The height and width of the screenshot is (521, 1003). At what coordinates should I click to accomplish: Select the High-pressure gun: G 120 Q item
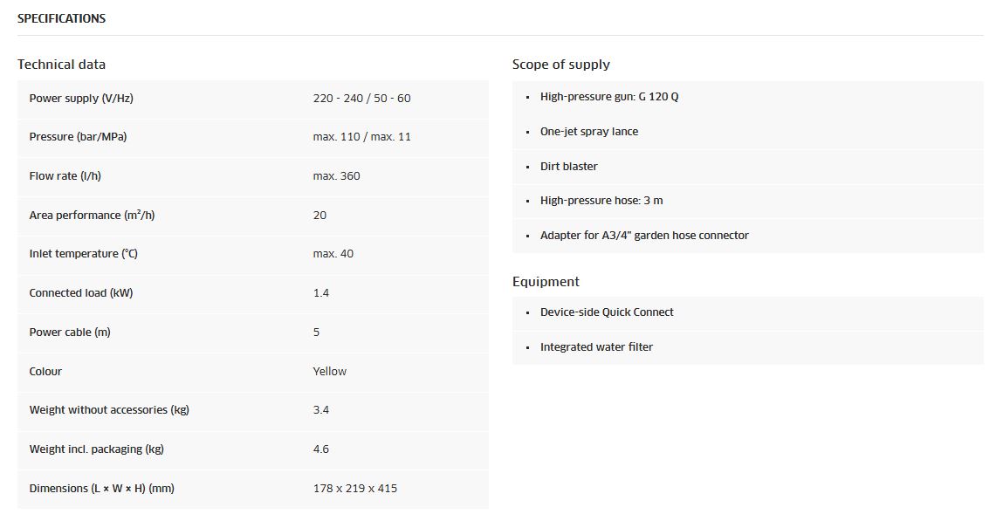click(609, 97)
